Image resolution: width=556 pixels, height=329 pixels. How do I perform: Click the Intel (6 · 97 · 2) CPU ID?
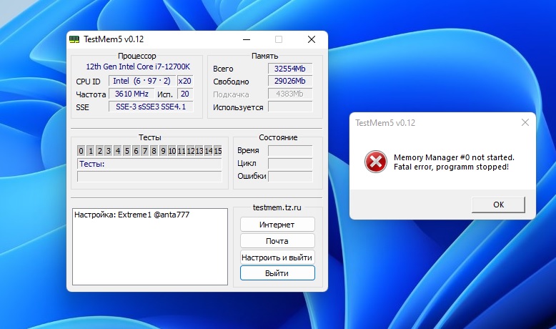tap(142, 81)
